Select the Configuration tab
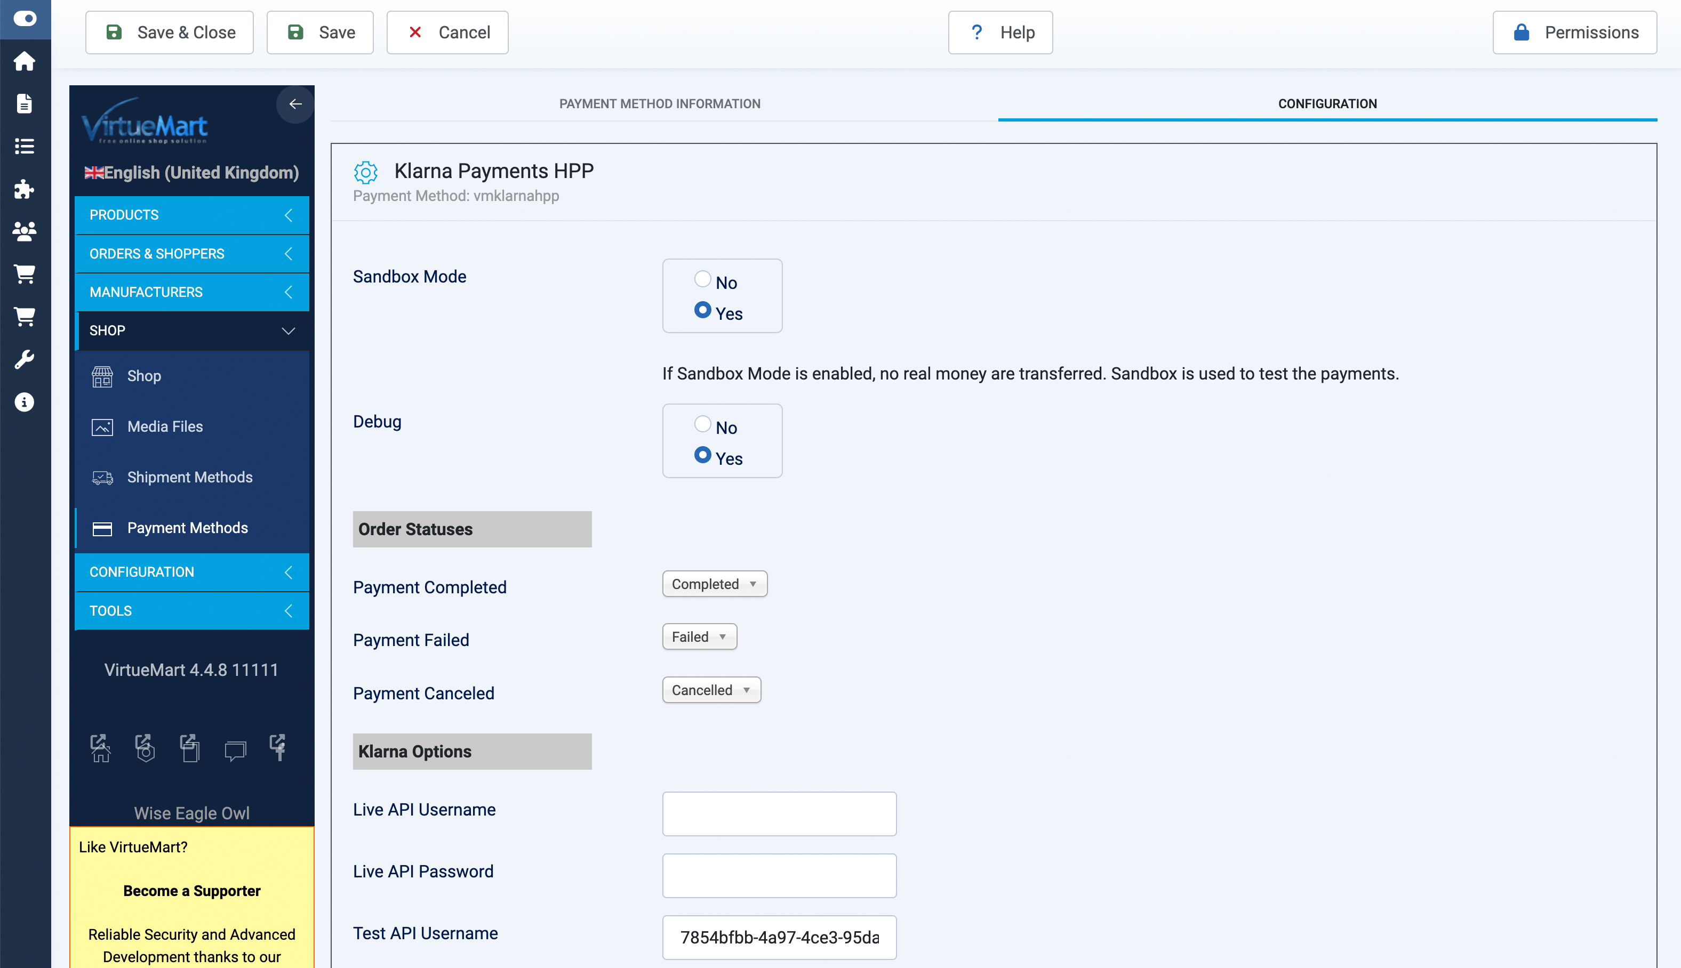This screenshot has width=1681, height=968. tap(1327, 104)
